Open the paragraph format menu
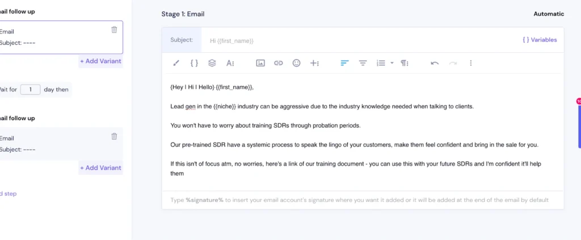 pos(405,63)
